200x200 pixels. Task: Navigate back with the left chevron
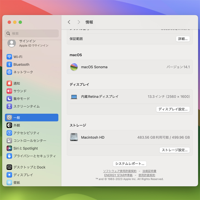coord(69,22)
